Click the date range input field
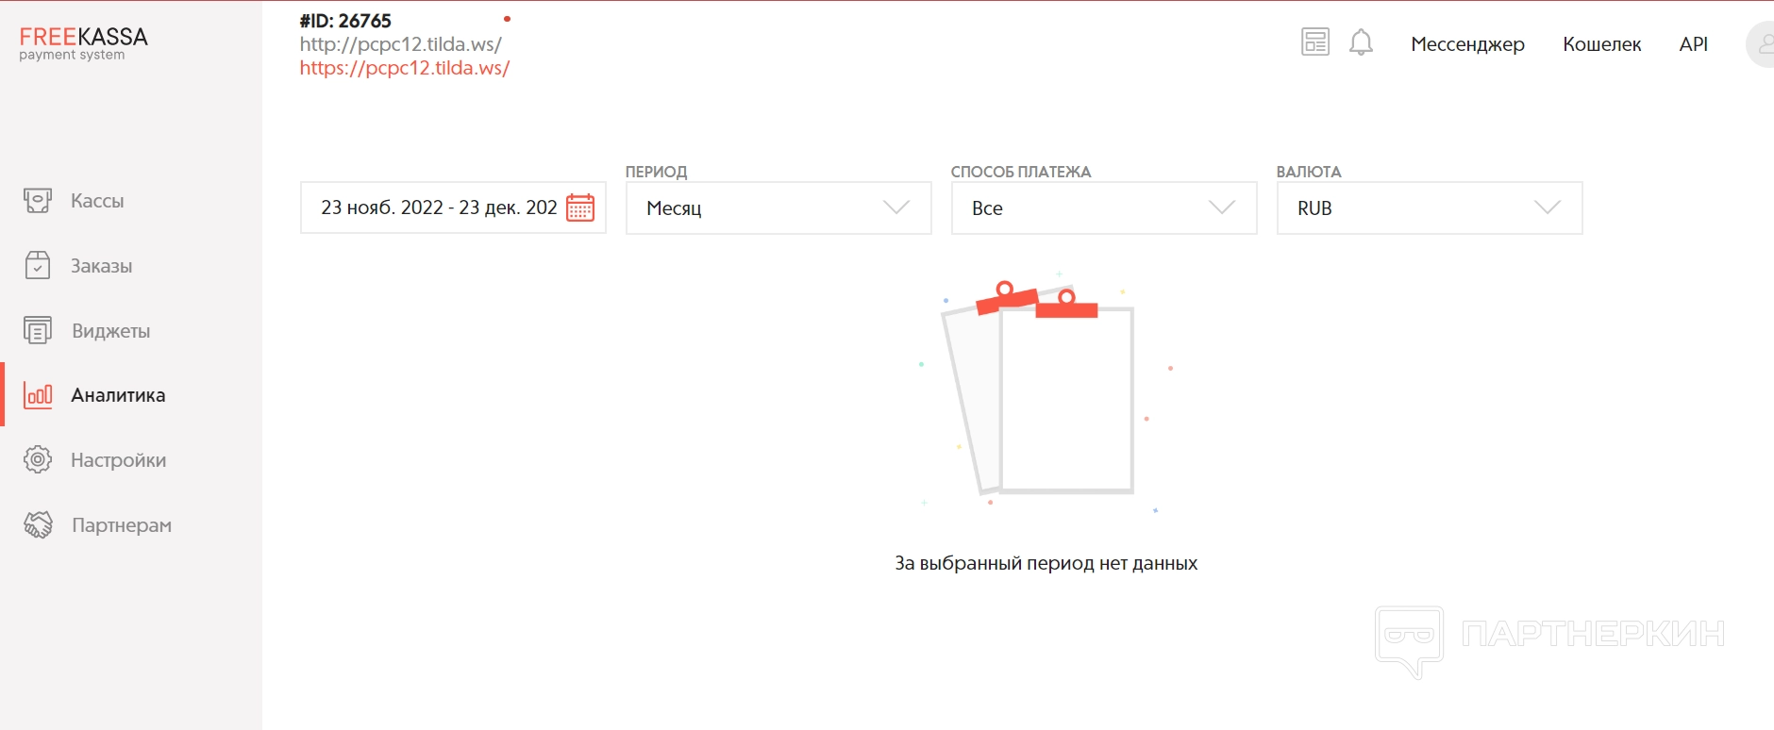 pyautogui.click(x=438, y=208)
